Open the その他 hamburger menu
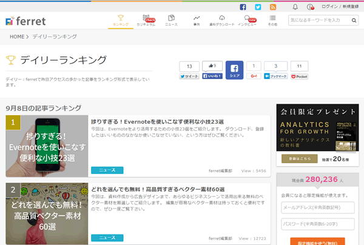 point(272,21)
